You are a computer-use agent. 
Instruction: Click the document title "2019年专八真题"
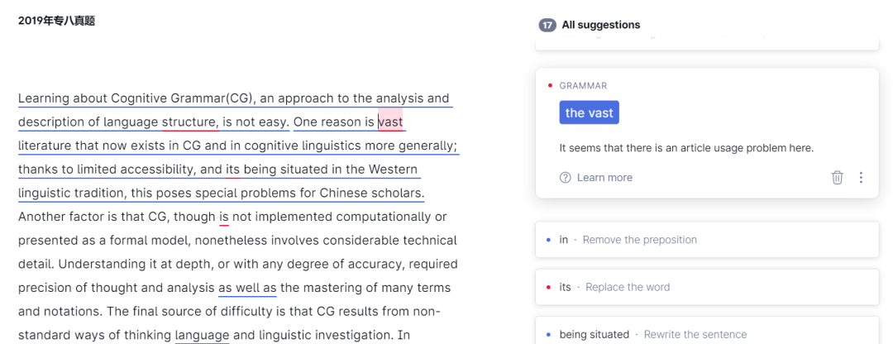[56, 21]
